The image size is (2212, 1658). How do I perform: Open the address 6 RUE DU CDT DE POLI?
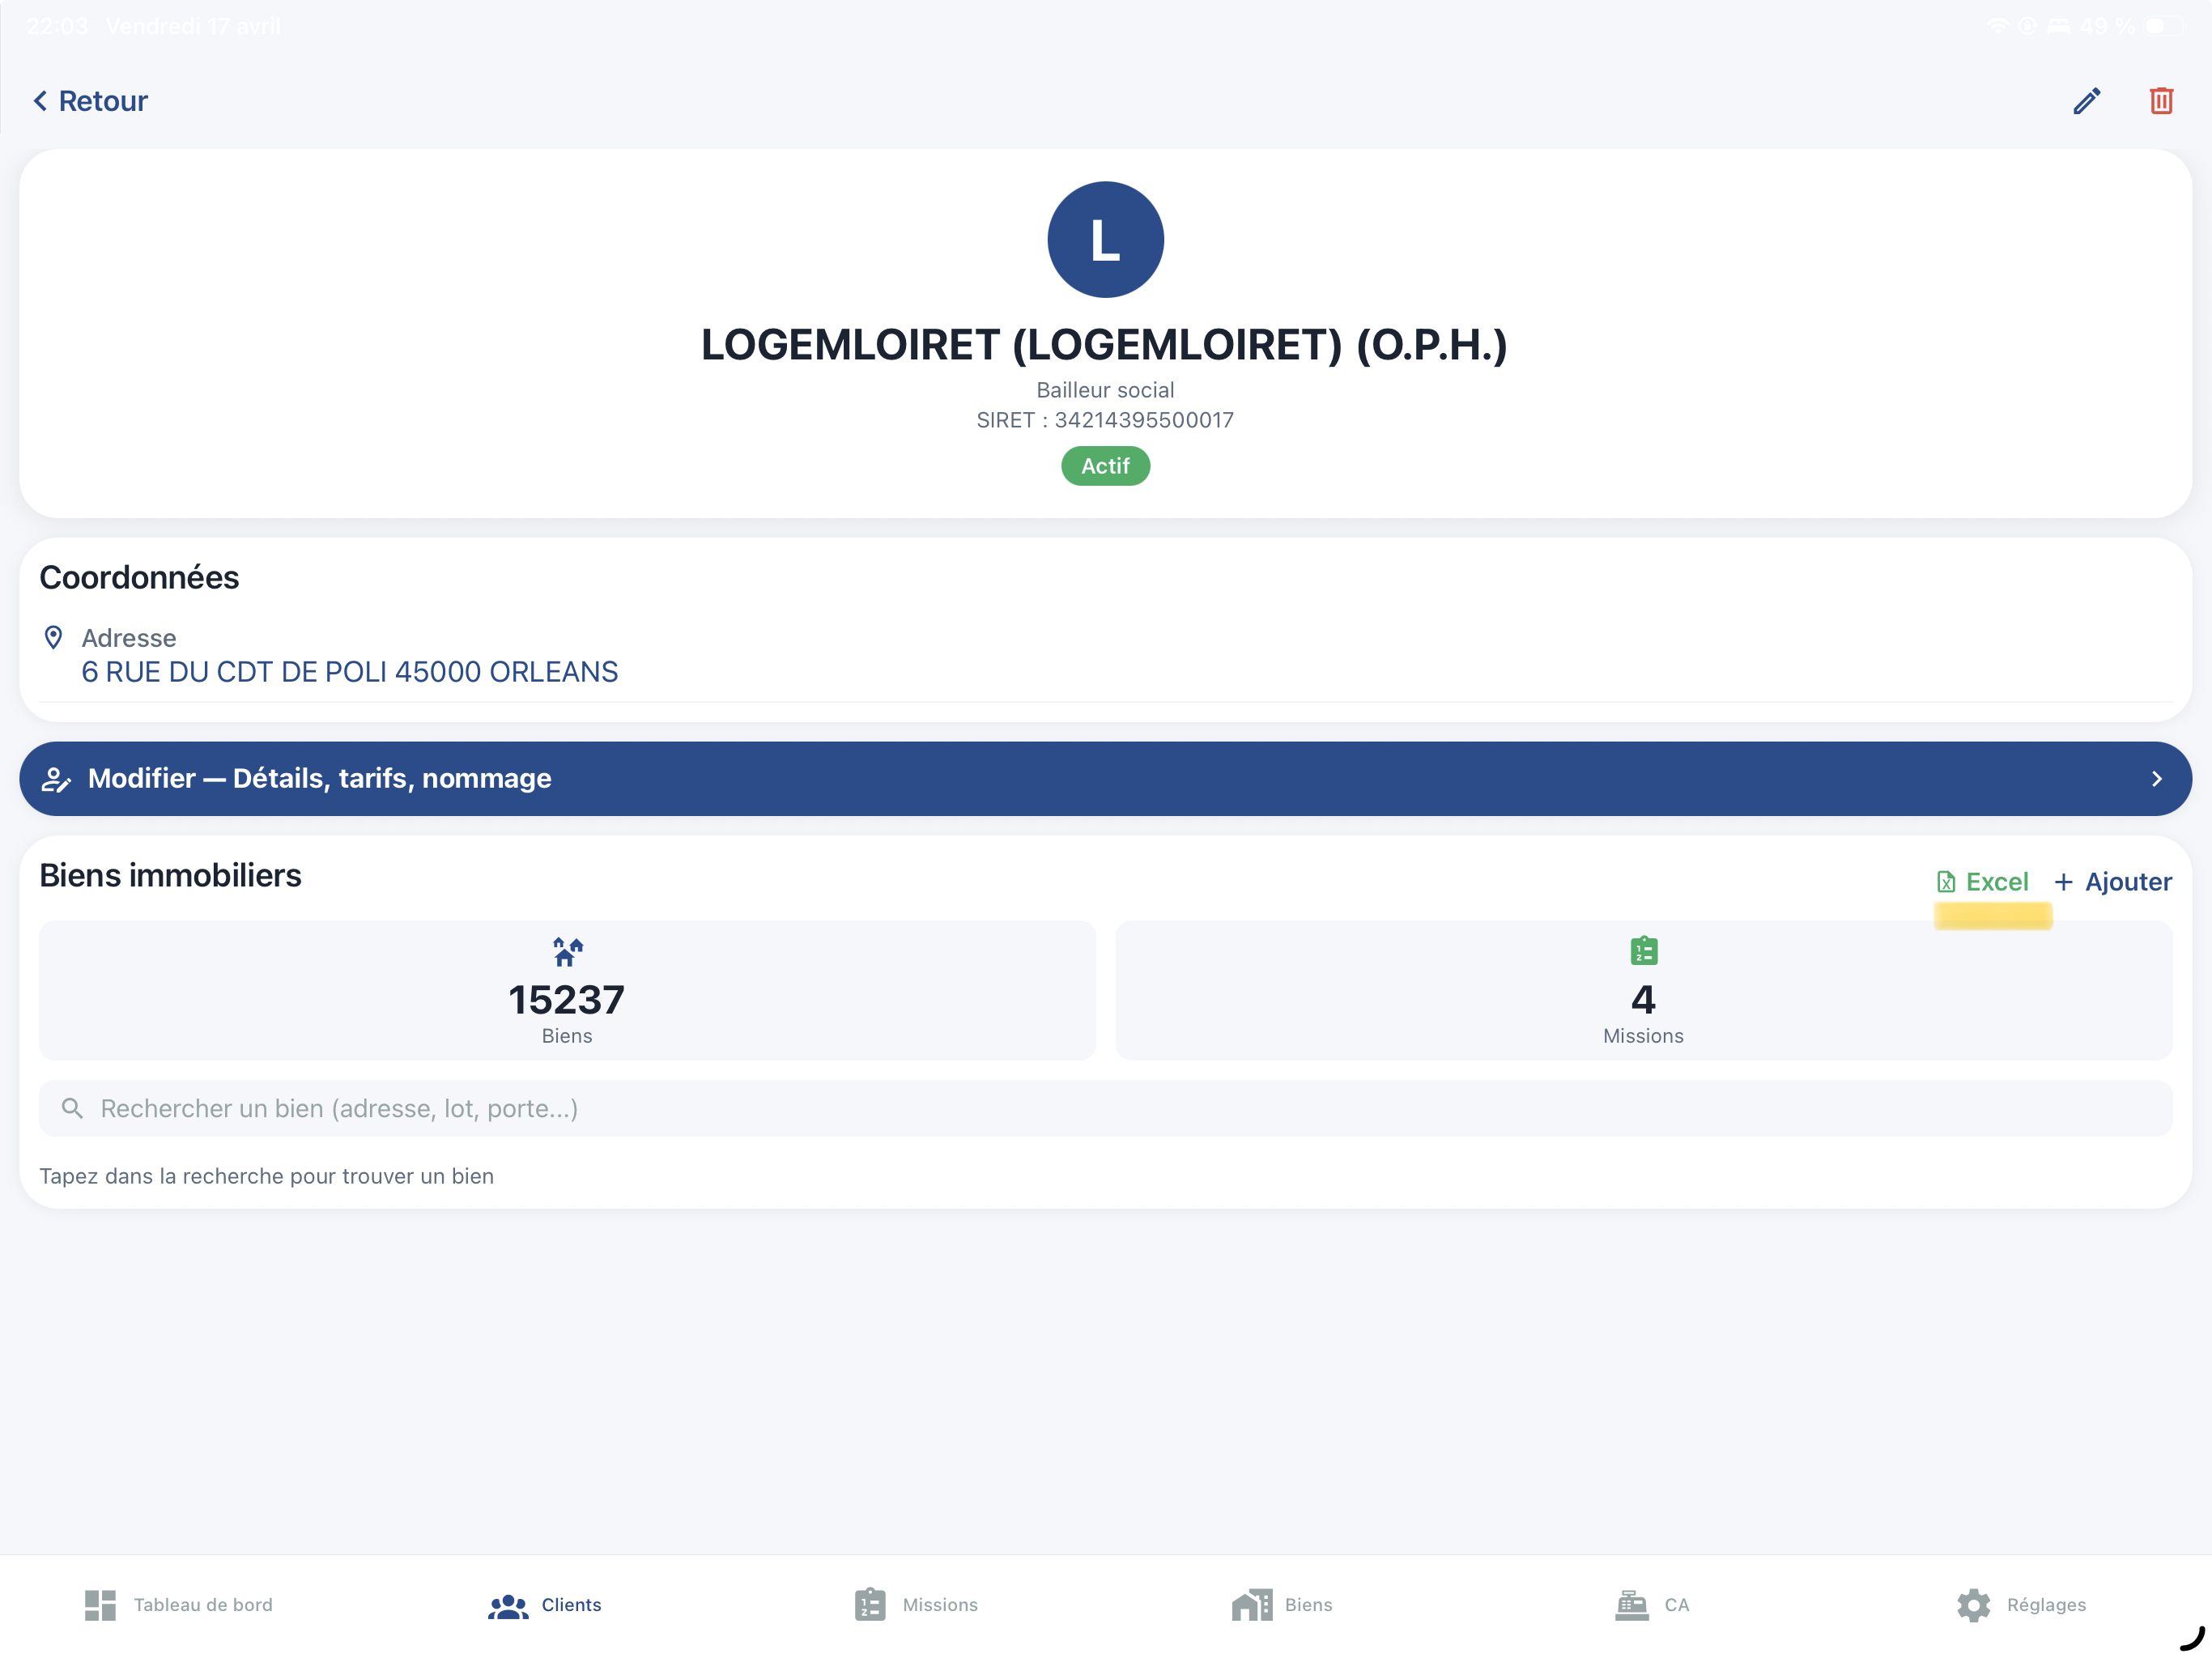tap(349, 671)
